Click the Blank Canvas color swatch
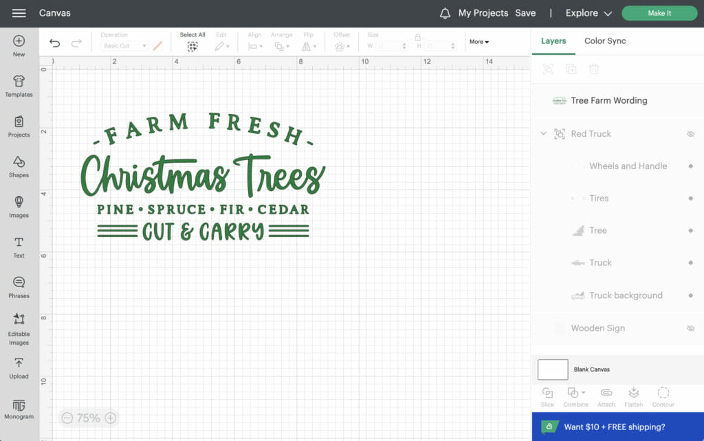The width and height of the screenshot is (704, 441). (552, 369)
